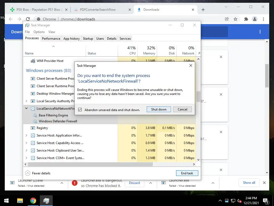
Task: Show hidden system tray icons
Action: (x=220, y=201)
